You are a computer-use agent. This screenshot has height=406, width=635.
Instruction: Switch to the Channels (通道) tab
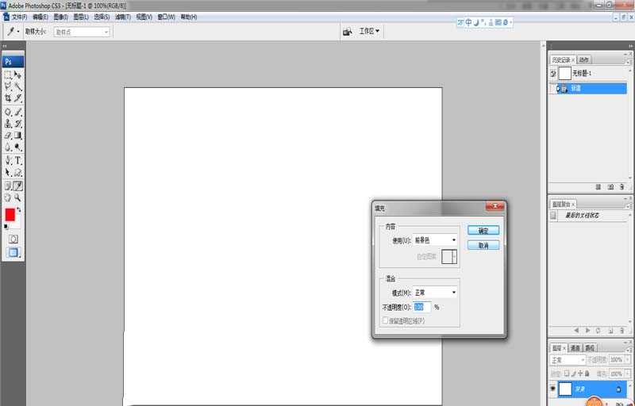[x=573, y=347]
